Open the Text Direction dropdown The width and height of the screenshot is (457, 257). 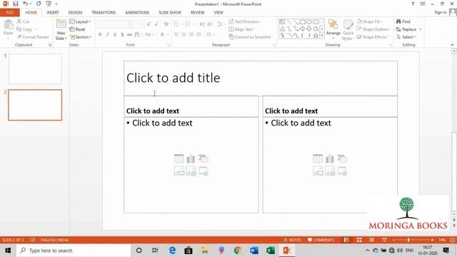pyautogui.click(x=245, y=21)
